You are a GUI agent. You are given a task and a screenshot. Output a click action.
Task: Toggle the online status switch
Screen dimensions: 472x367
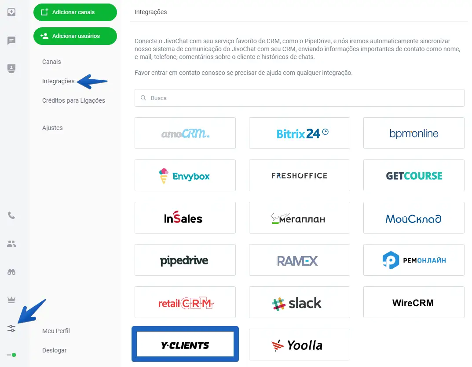coord(11,355)
